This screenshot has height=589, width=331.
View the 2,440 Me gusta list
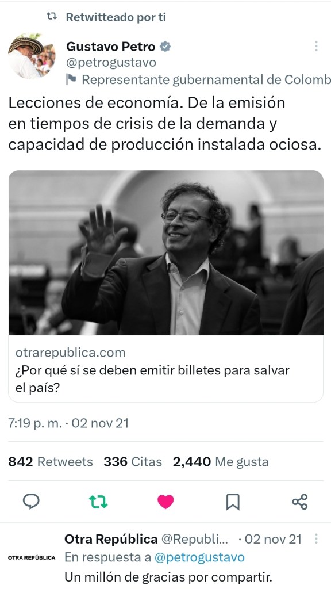[221, 462]
